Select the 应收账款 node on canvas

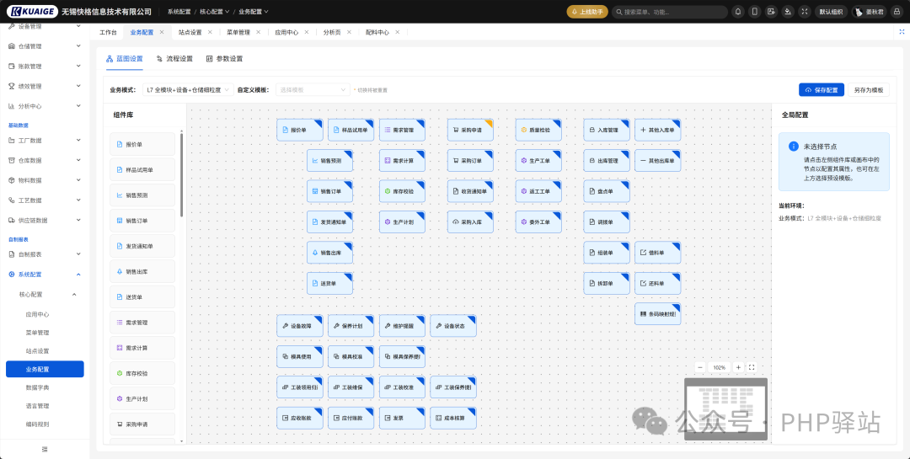tap(299, 418)
